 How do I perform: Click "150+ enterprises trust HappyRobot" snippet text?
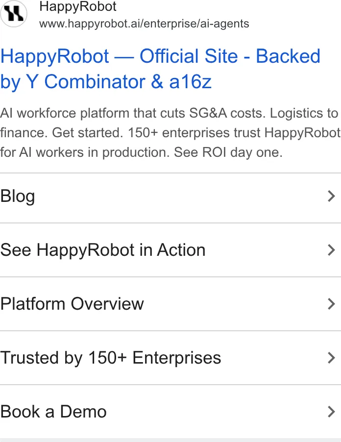[x=234, y=133]
